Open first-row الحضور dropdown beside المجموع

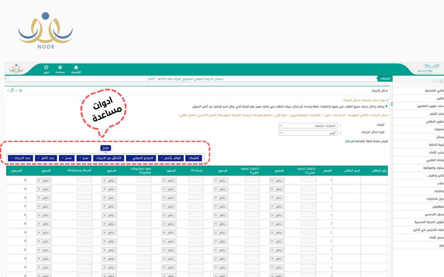[44, 180]
